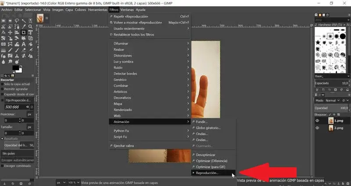351x186 pixels.
Task: Open the 'Script-Fu' submenu
Action: click(x=150, y=137)
